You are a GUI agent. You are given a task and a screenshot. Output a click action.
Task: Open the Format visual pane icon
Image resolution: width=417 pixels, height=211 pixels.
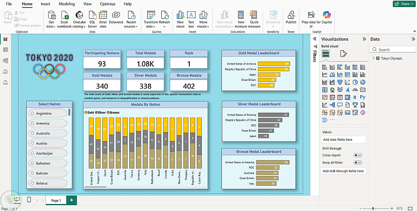[x=343, y=54]
